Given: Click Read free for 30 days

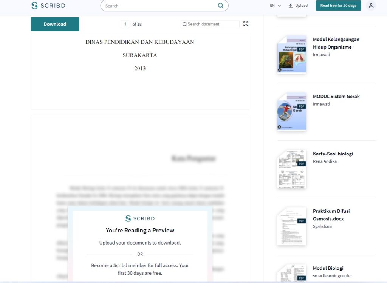Looking at the screenshot, I should (338, 6).
